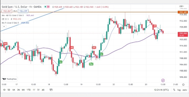The image size is (189, 97).
Task: Select the All time range
Action: tap(43, 90)
